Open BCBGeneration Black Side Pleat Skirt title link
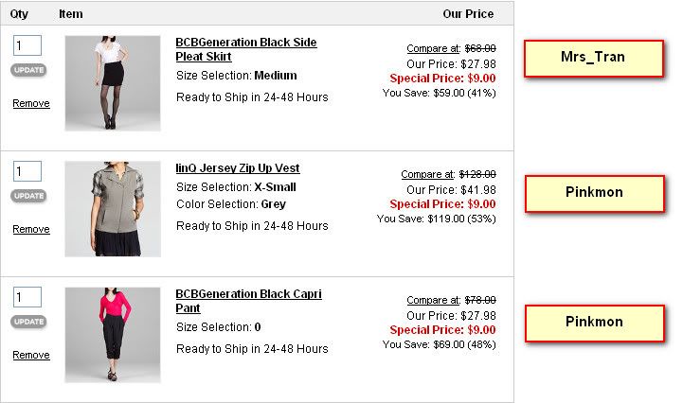Image resolution: width=683 pixels, height=403 pixels. [x=245, y=49]
